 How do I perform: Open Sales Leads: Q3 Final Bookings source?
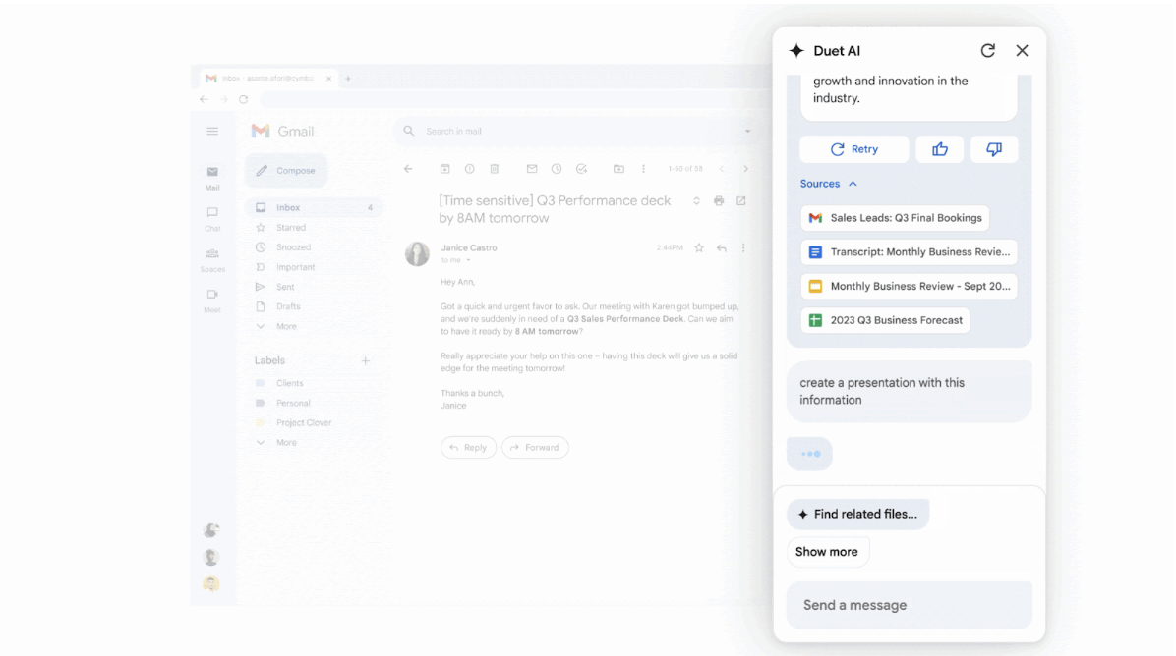click(895, 218)
